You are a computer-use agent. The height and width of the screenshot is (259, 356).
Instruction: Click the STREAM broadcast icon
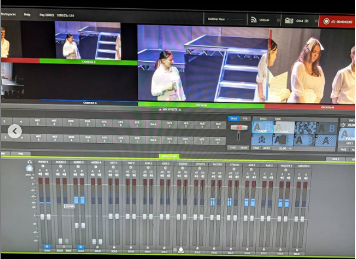pos(253,20)
